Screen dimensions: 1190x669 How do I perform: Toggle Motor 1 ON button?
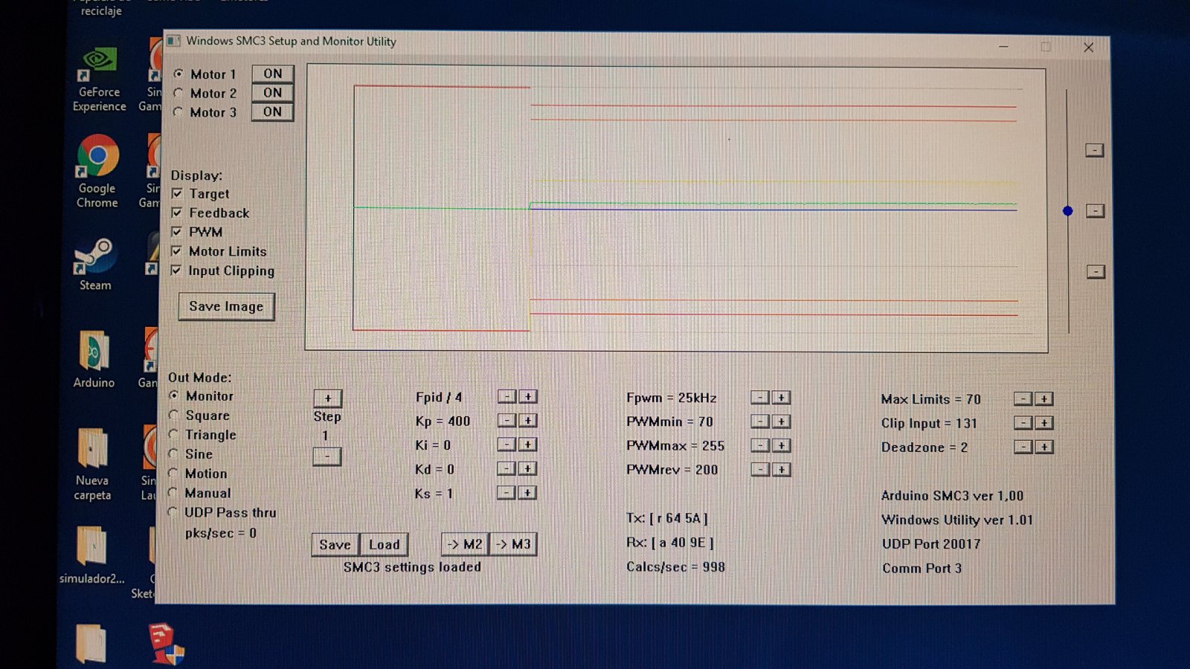pyautogui.click(x=272, y=74)
